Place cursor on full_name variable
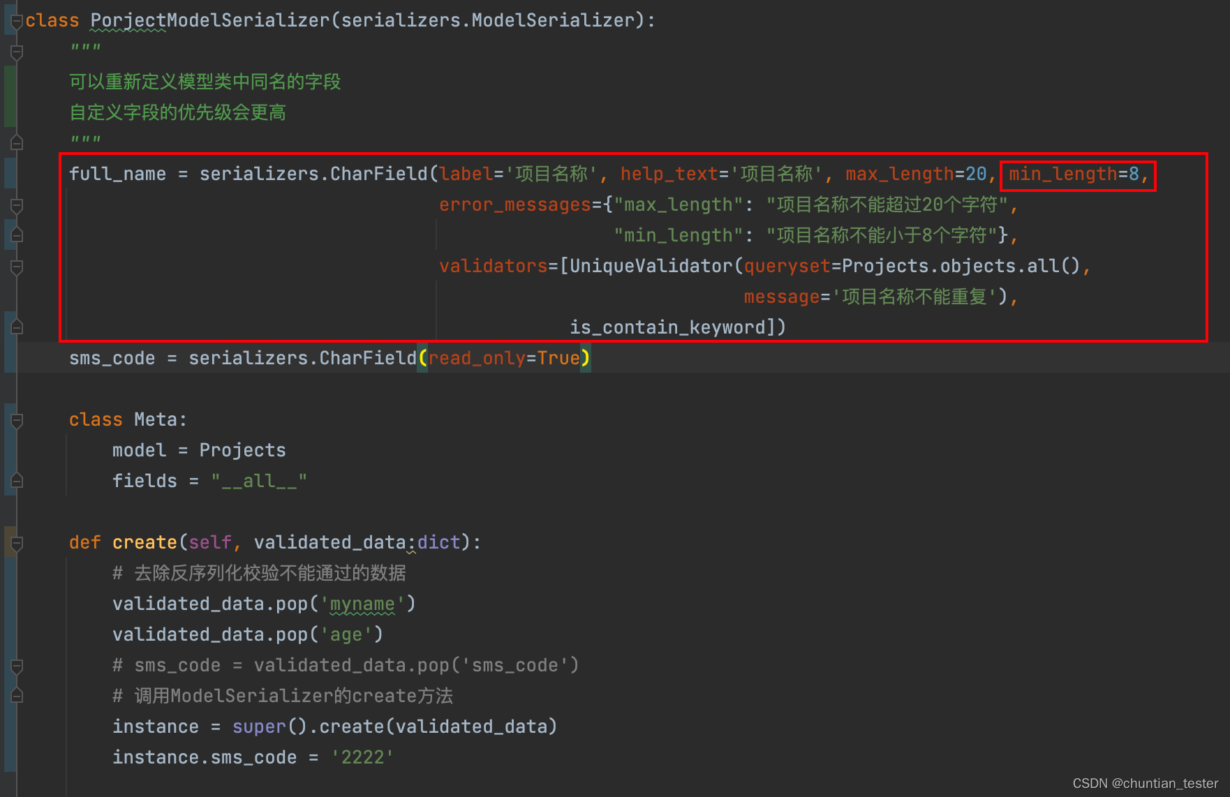1230x797 pixels. [x=117, y=174]
